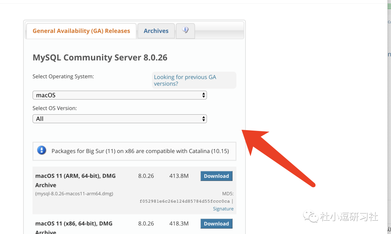
Task: Click the mysql-8.0.26-macos11-arm64.dmg filename
Action: pos(74,193)
